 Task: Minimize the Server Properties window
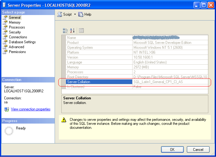[196, 5]
